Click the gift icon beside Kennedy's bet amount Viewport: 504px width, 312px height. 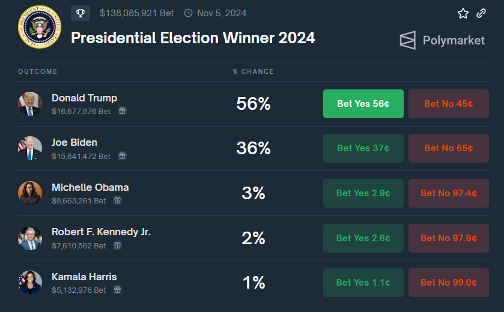click(118, 245)
